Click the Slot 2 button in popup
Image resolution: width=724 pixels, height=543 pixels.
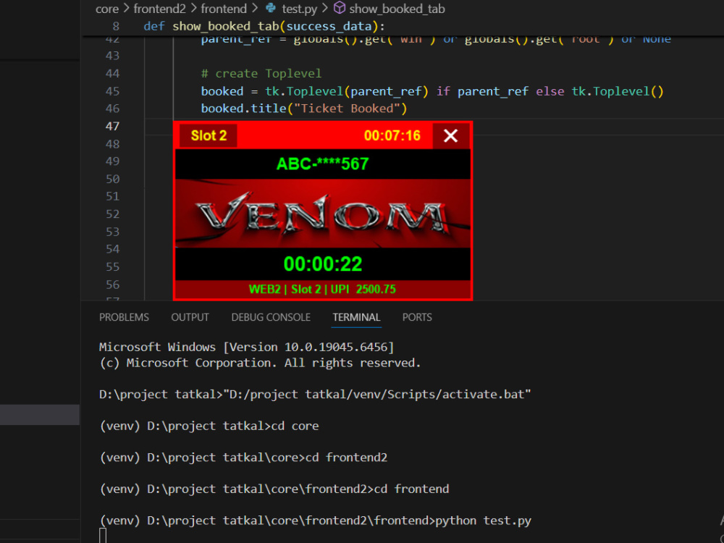click(x=209, y=136)
